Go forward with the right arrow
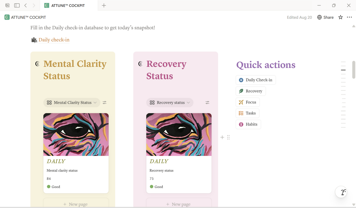This screenshot has height=208, width=356. tap(34, 5)
